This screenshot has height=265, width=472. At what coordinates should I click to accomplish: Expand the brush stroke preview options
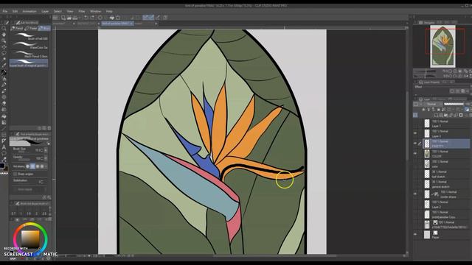pos(49,144)
